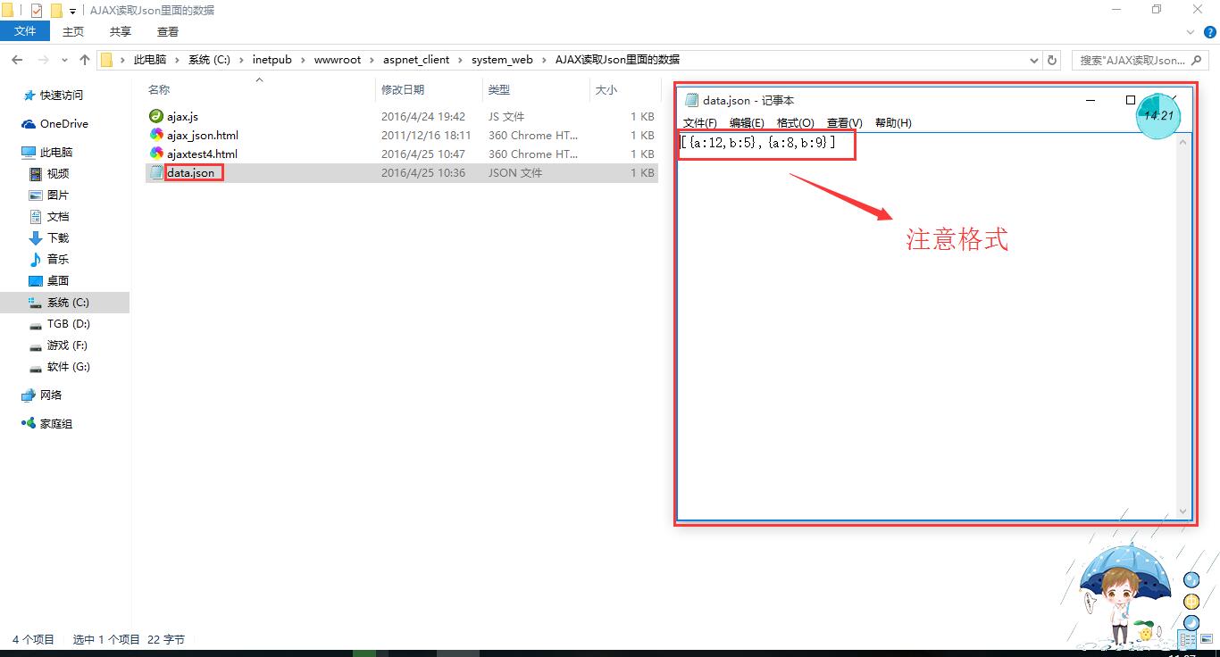Viewport: 1220px width, 657px height.
Task: Select 下载 folder in navigation pane
Action: [58, 238]
